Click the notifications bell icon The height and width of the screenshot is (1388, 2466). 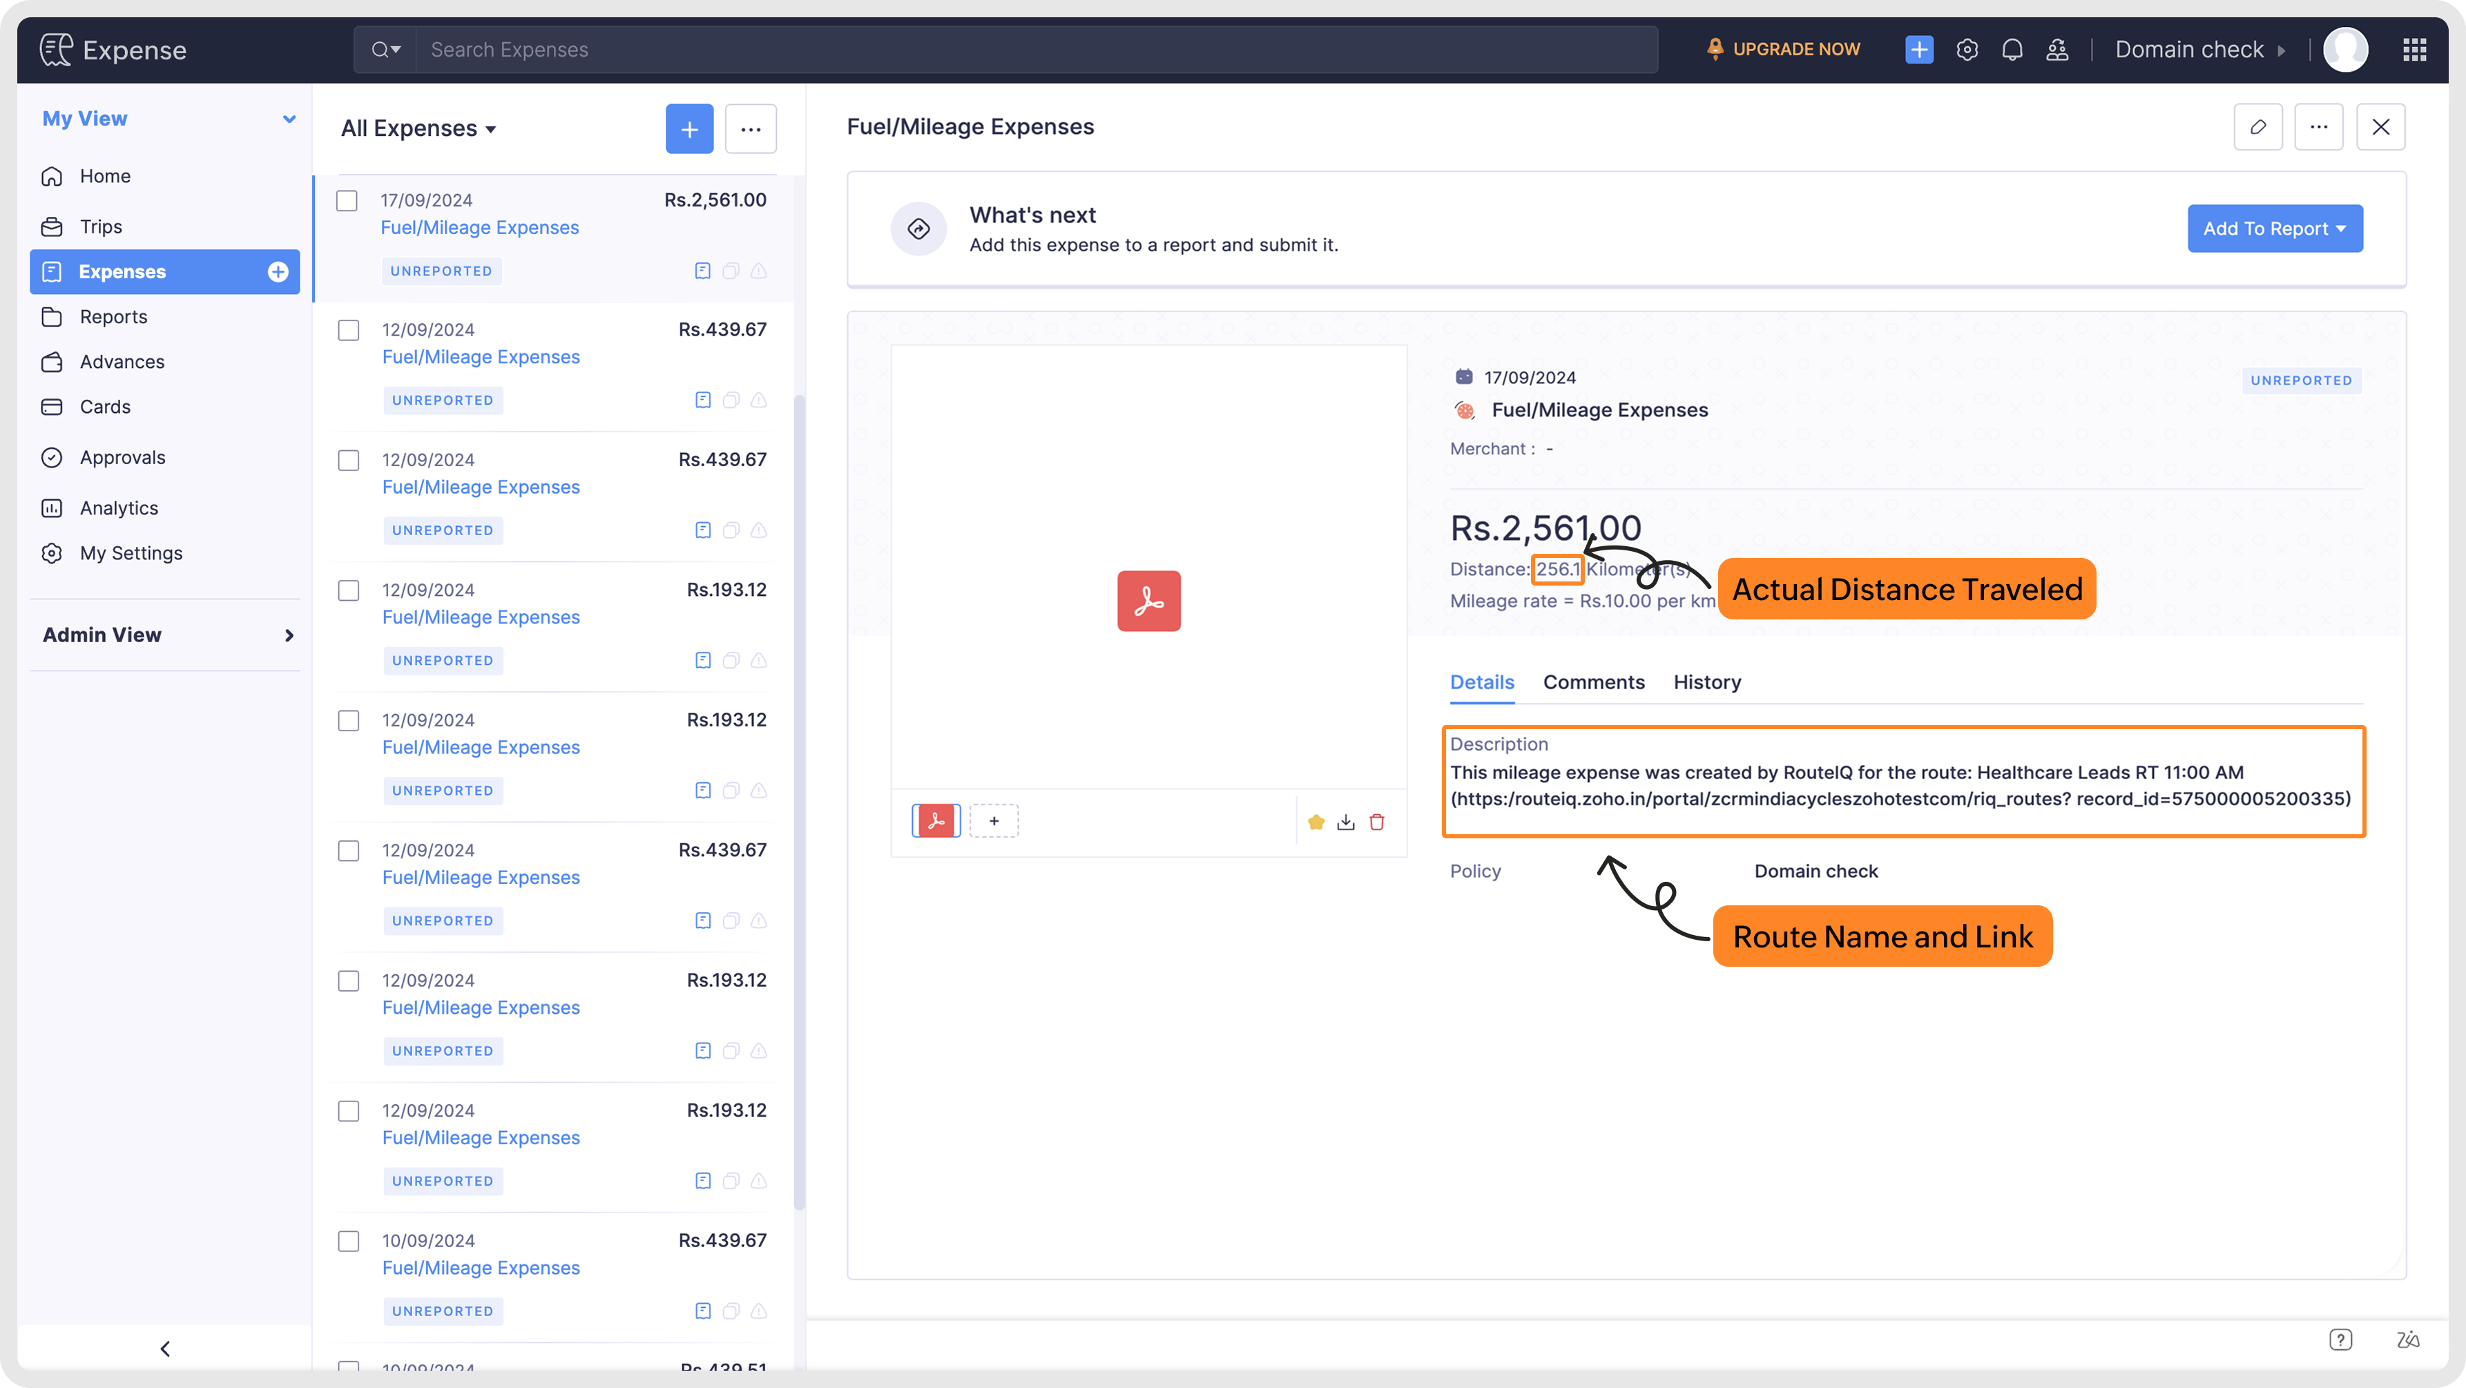tap(2012, 50)
